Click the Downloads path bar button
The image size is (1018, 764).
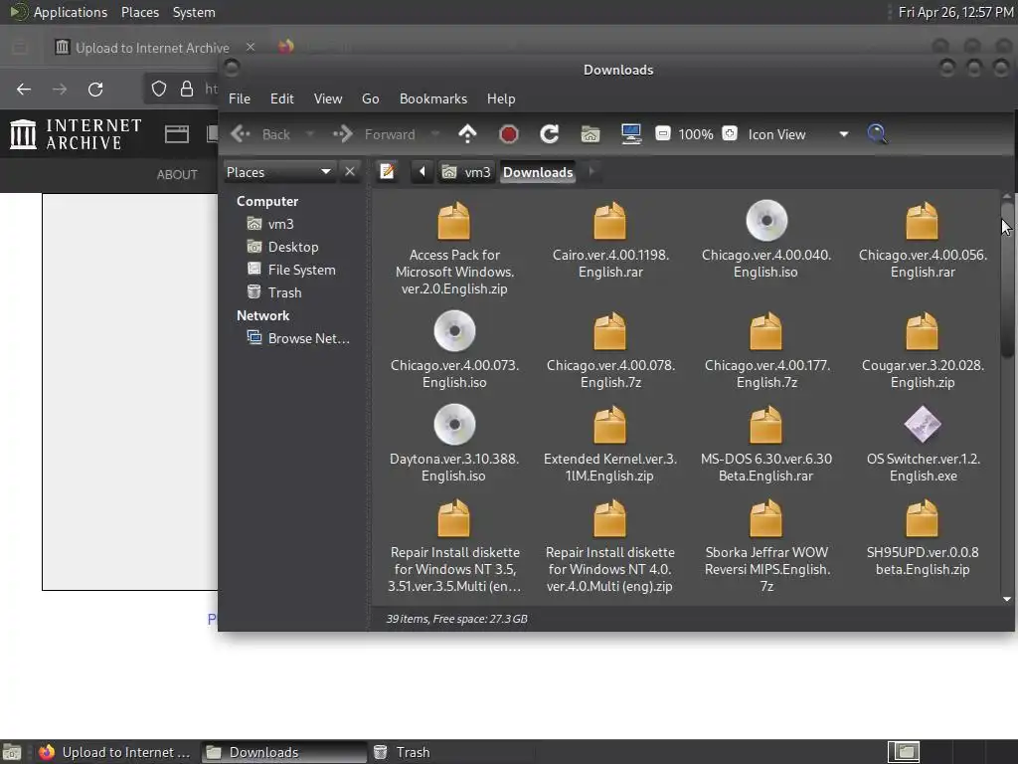click(x=538, y=171)
